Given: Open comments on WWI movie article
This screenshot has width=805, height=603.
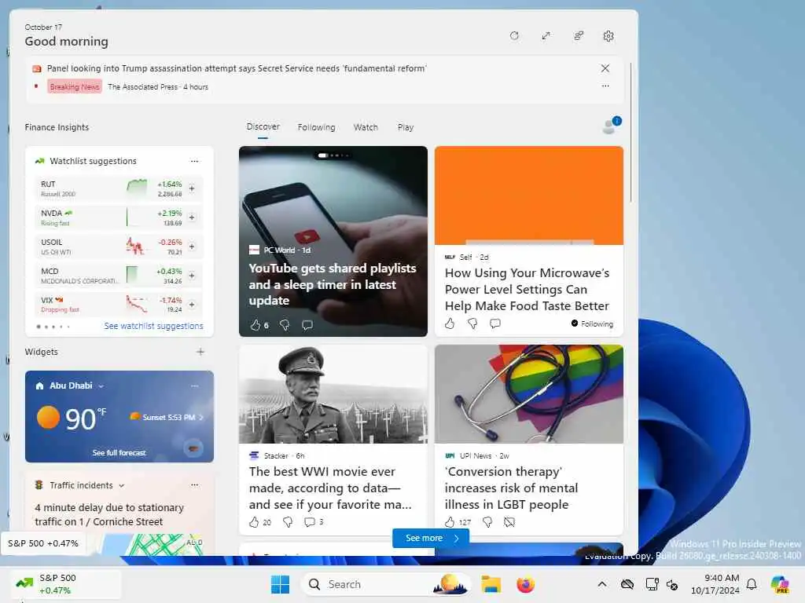Looking at the screenshot, I should 310,522.
